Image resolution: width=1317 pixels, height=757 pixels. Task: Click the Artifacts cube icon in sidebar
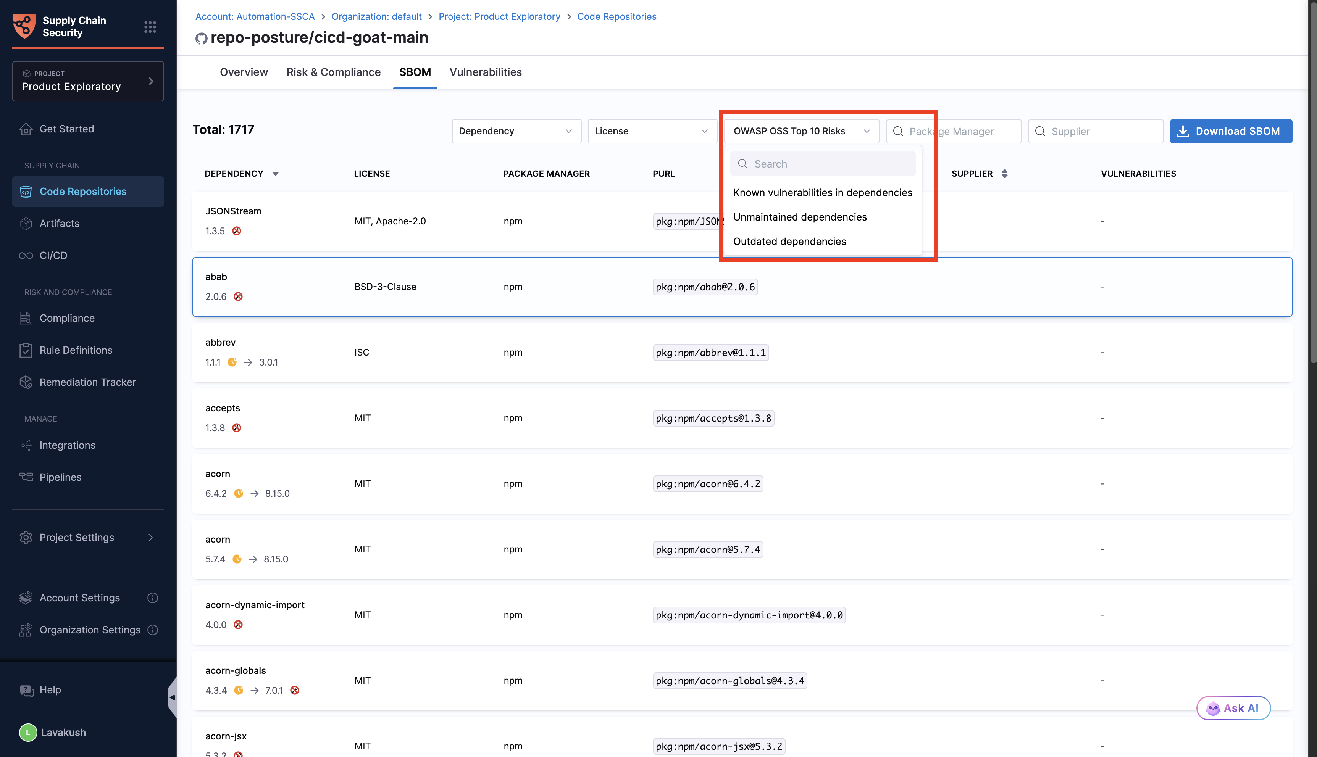pos(26,224)
